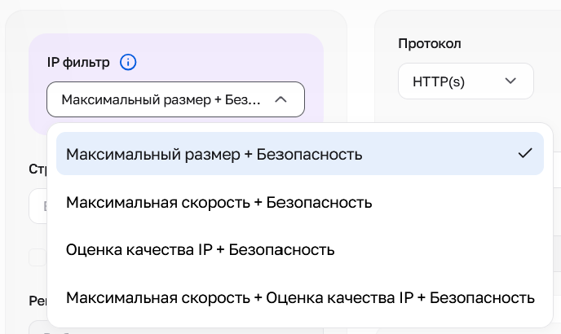Toggle the checkbox partly hidden behind dropdown list
The image size is (561, 334).
coord(38,257)
